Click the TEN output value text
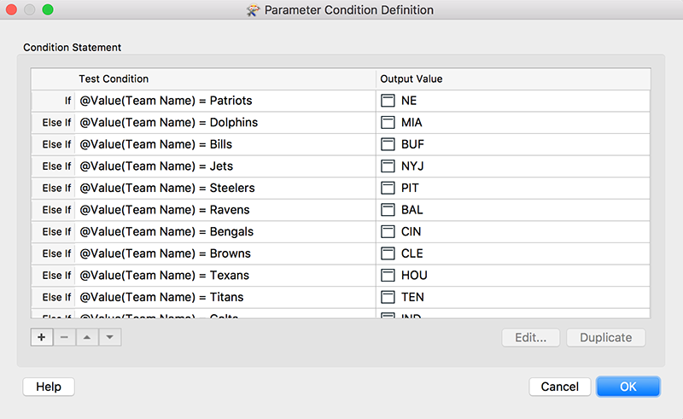This screenshot has height=419, width=683. pos(412,297)
